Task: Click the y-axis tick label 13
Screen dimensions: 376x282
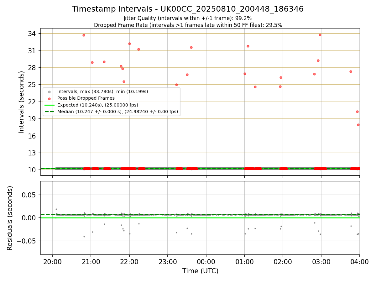Action: [32, 153]
